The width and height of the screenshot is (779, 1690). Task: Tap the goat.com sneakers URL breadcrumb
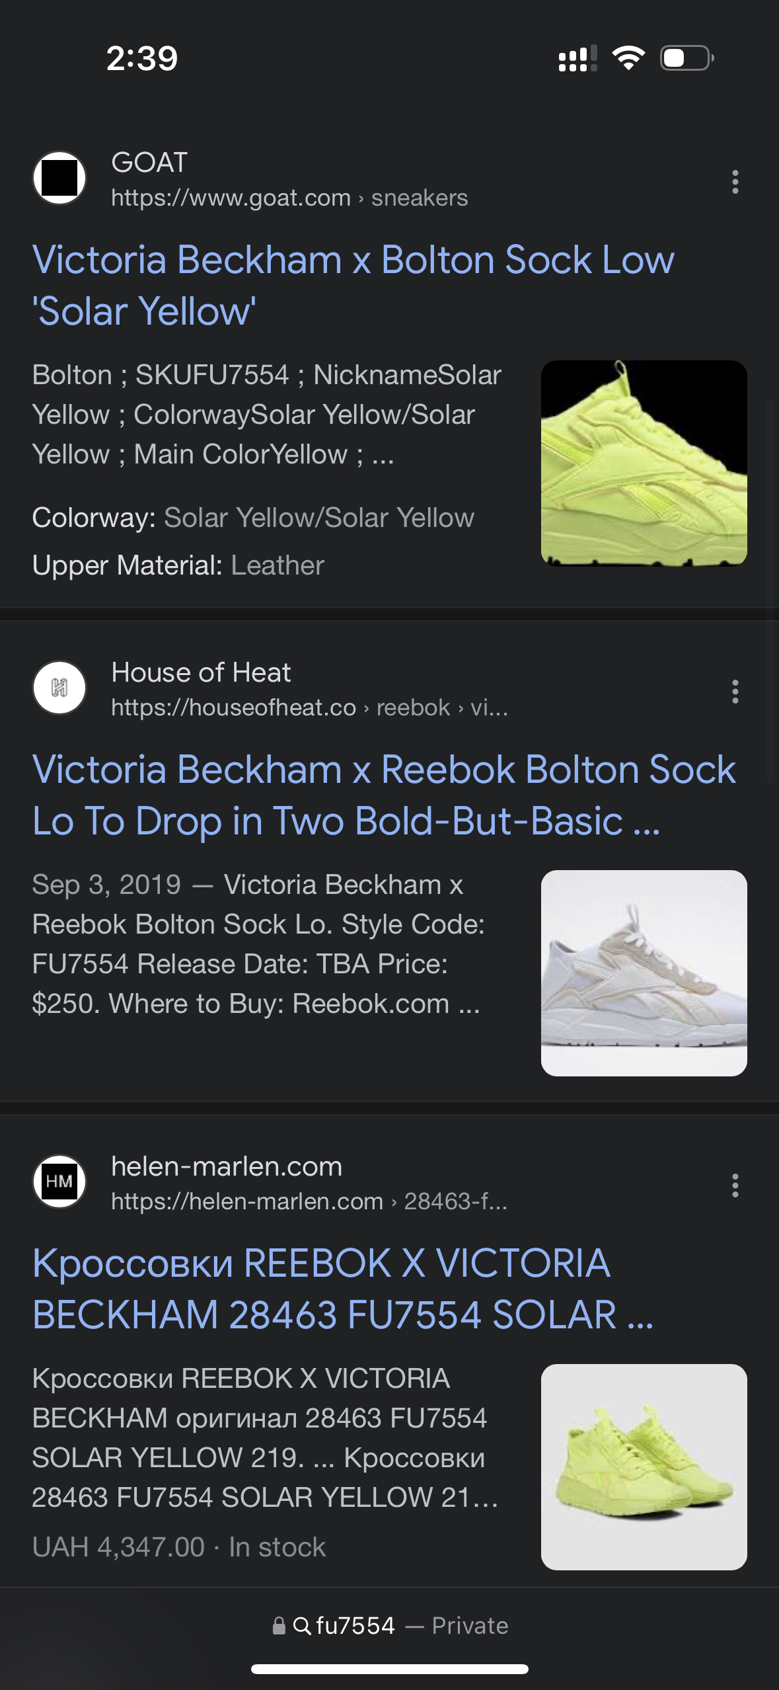289,198
